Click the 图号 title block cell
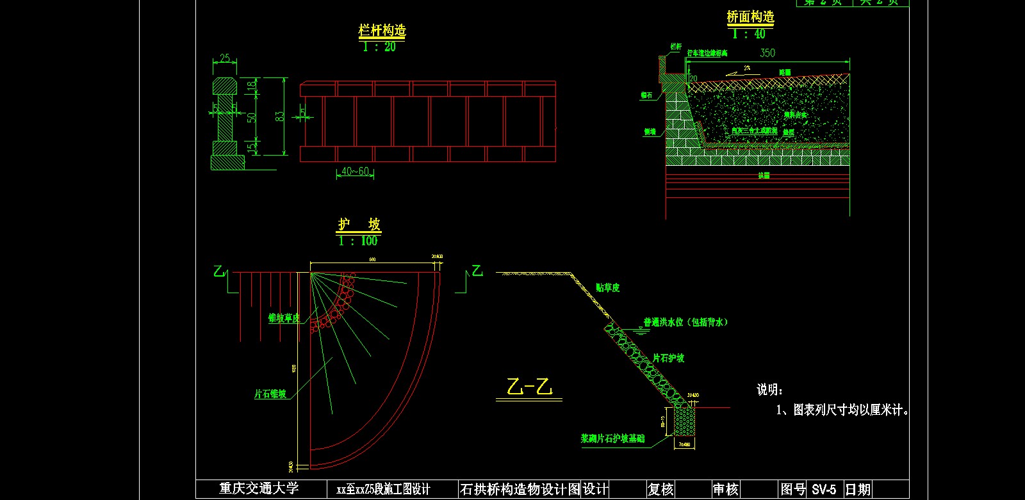The width and height of the screenshot is (1025, 500). 793,490
